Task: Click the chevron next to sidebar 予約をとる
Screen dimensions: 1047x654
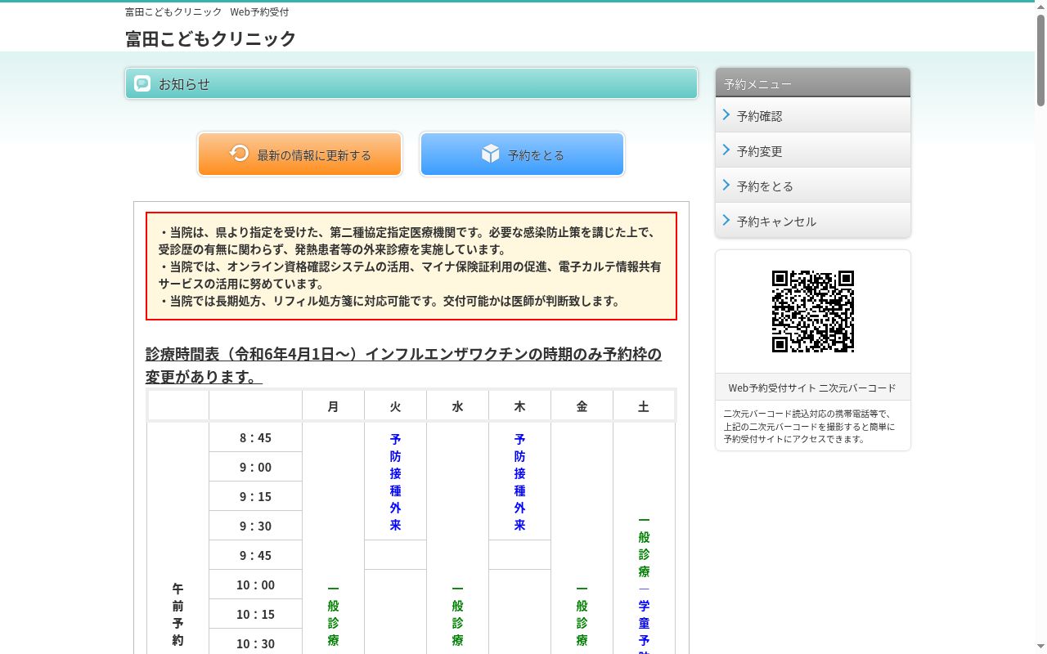Action: coord(726,186)
